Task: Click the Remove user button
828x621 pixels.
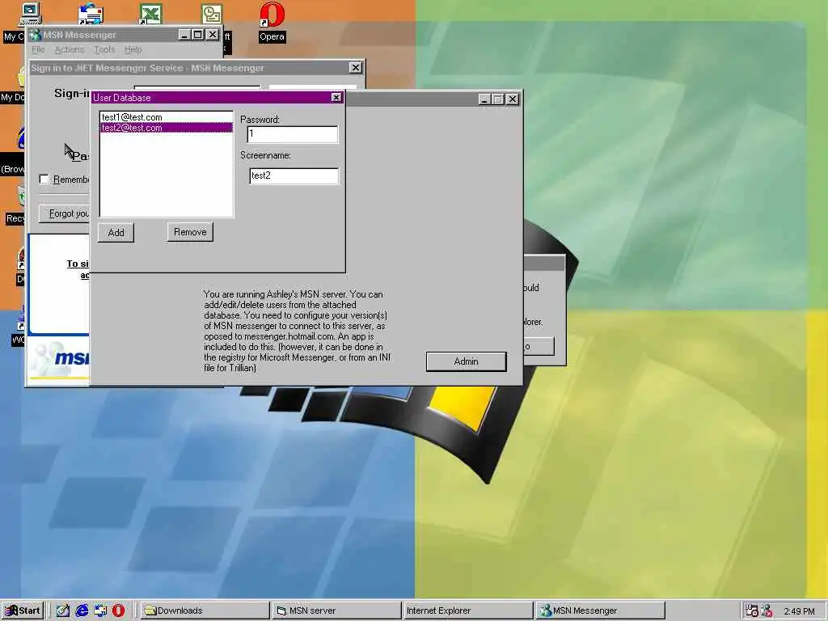Action: click(190, 232)
